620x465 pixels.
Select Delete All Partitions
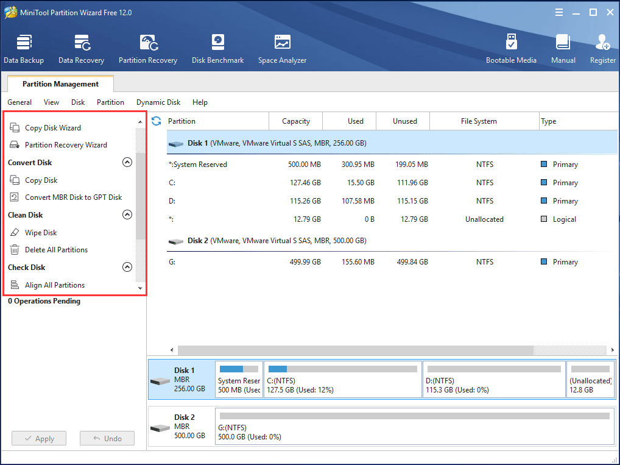pos(56,250)
